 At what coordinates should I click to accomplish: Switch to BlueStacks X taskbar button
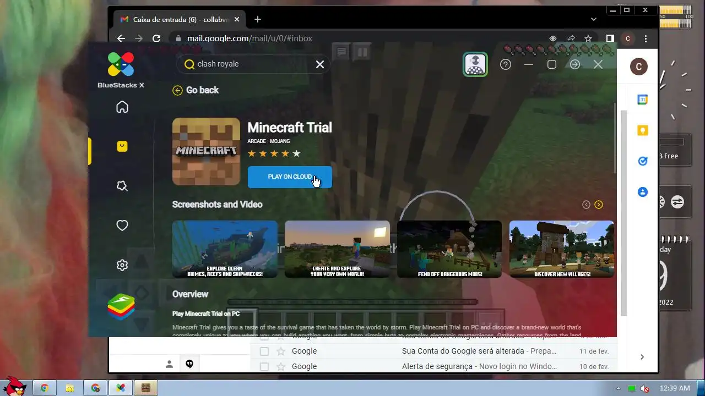click(121, 388)
